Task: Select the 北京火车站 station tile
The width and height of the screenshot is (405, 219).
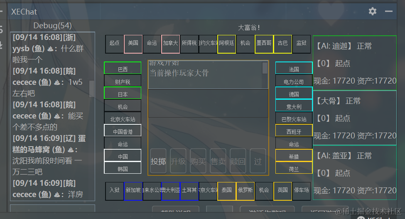Action: tap(123, 118)
